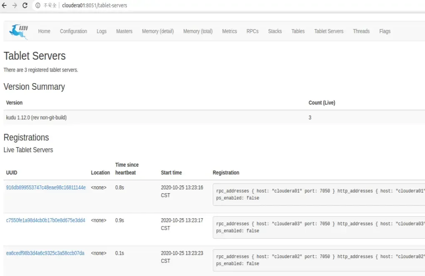Open the Flags page

point(385,31)
